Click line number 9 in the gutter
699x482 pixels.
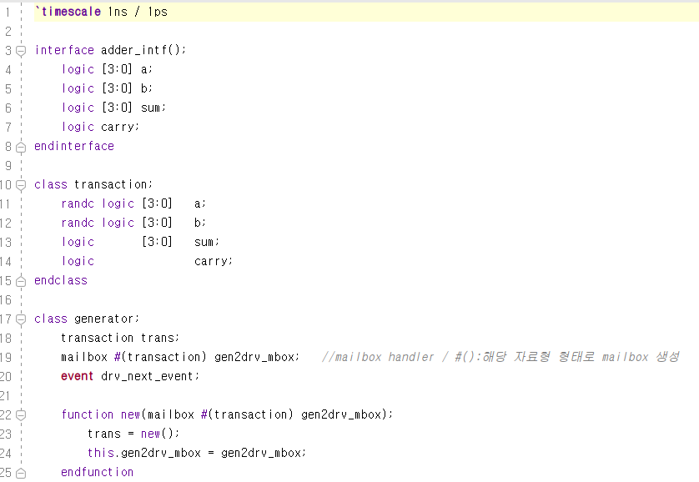pos(8,166)
